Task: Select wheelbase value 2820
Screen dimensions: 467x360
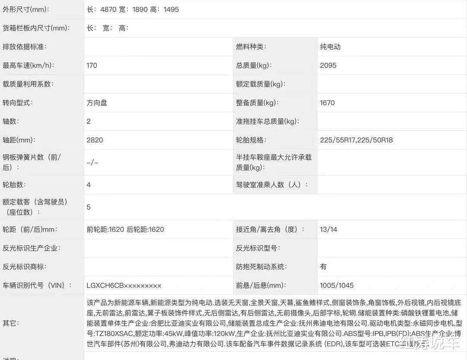Action: [x=95, y=140]
